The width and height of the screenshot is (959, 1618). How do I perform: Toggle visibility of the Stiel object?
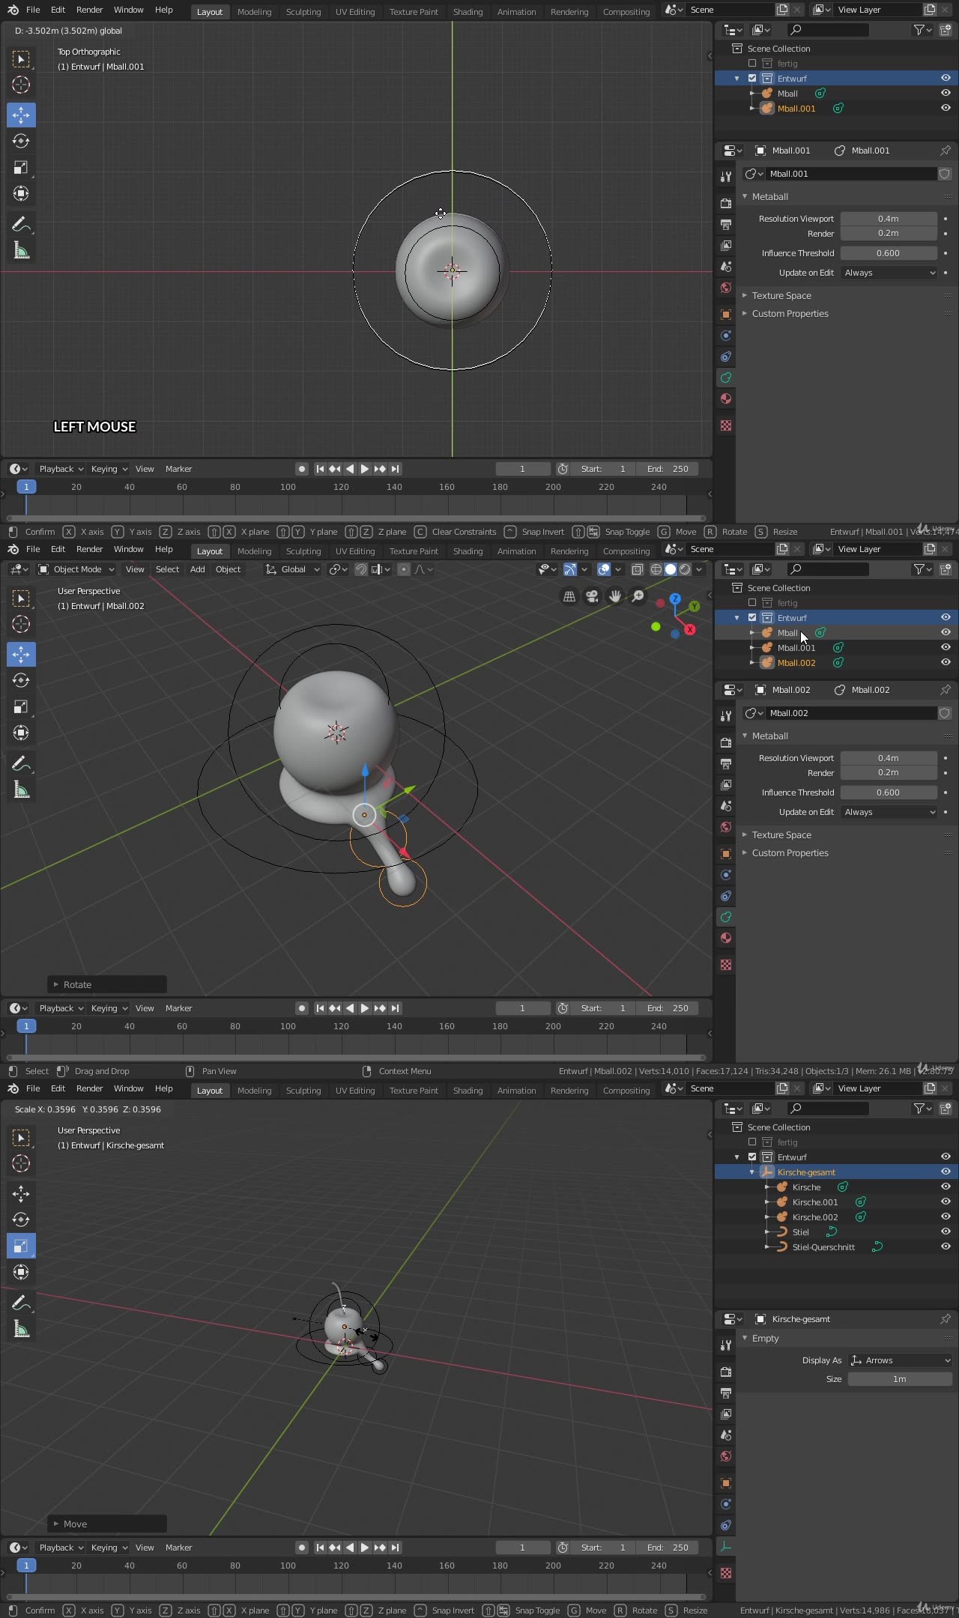click(946, 1232)
